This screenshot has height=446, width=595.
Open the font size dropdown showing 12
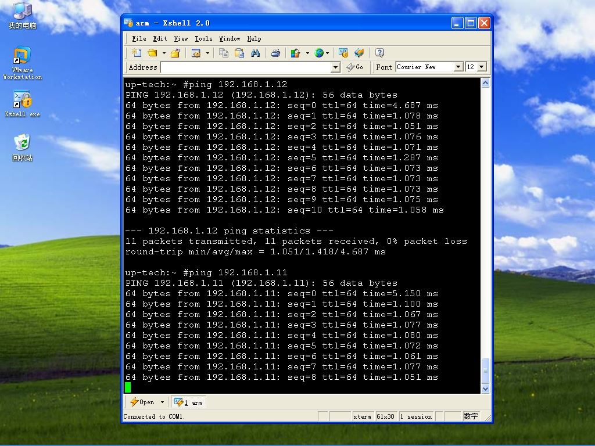click(x=482, y=67)
